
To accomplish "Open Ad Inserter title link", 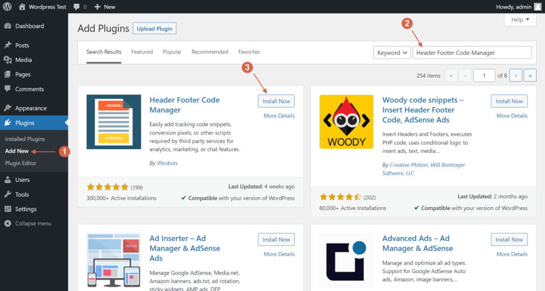I will [x=185, y=248].
